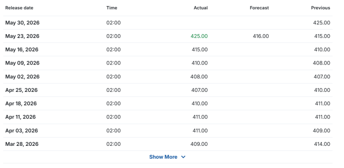
Task: Select previous value 409.00 for Apr 03
Action: tap(322, 131)
